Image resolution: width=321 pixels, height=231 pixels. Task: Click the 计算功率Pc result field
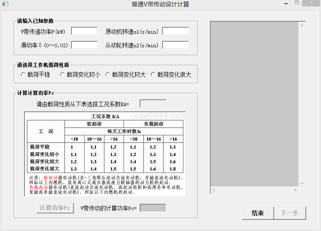coord(152,208)
